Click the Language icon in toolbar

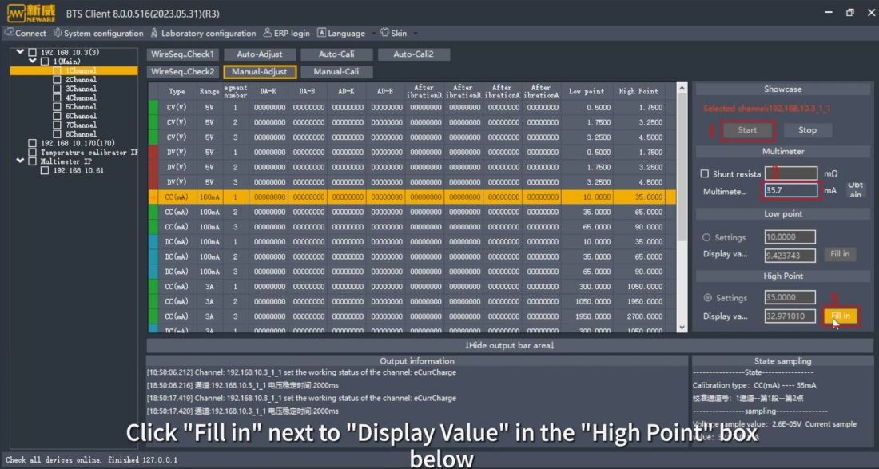point(322,33)
